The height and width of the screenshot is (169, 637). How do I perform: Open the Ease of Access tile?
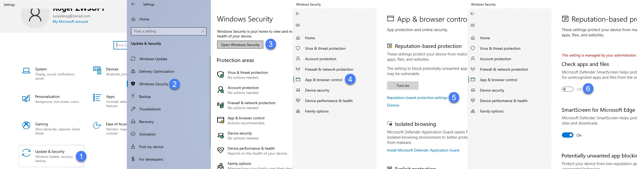click(110, 128)
